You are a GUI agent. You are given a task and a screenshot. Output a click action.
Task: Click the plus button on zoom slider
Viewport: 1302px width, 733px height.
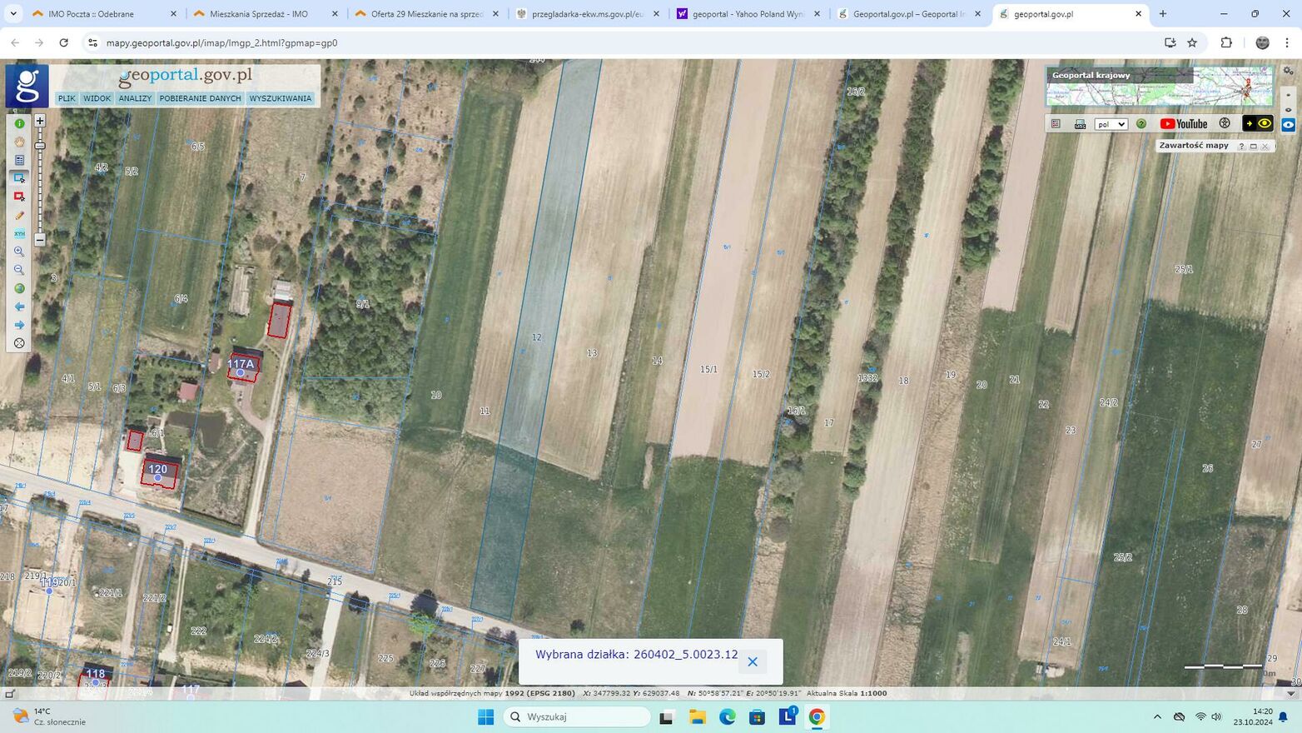pyautogui.click(x=39, y=121)
